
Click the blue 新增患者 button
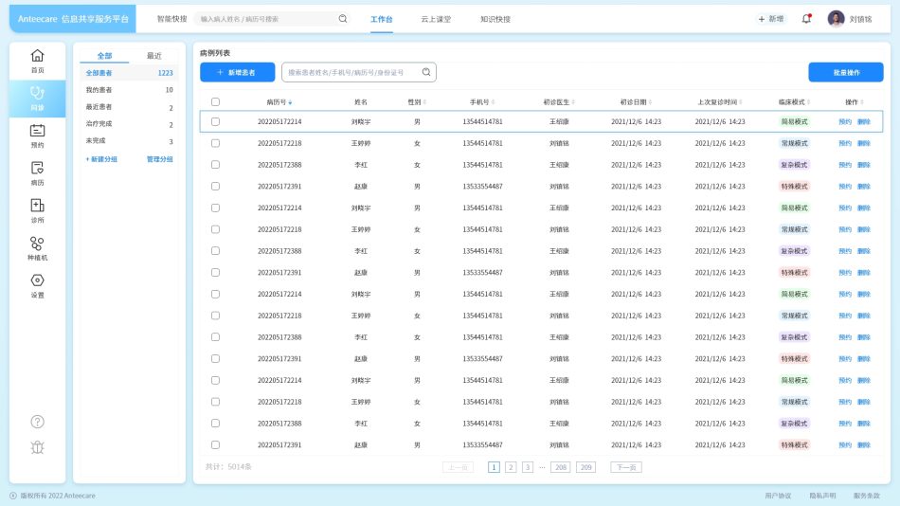pos(237,72)
